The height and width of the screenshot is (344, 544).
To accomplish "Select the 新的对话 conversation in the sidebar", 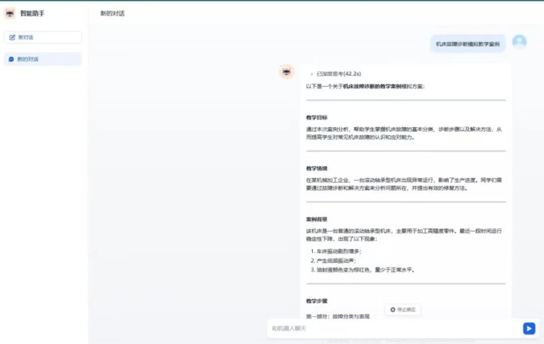I will point(43,59).
